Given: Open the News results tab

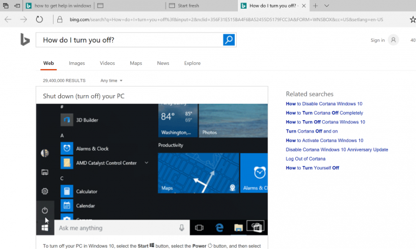Looking at the screenshot, I should pos(163,63).
